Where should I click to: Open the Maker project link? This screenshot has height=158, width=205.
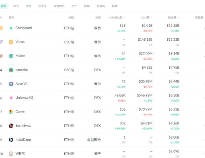point(20,56)
